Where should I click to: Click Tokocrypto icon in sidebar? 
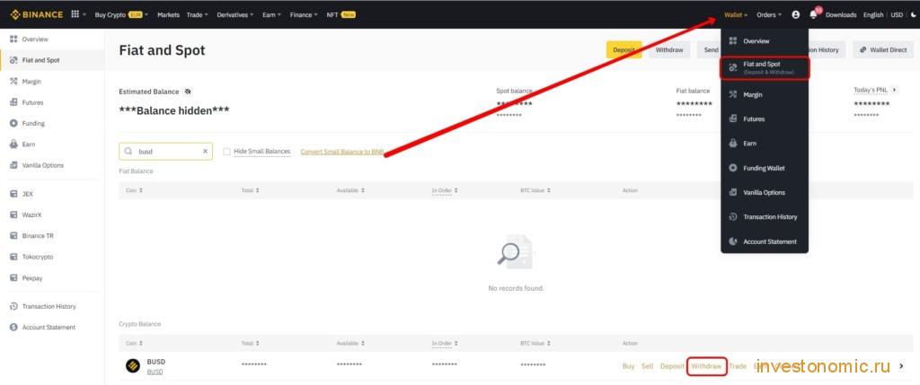pyautogui.click(x=13, y=257)
